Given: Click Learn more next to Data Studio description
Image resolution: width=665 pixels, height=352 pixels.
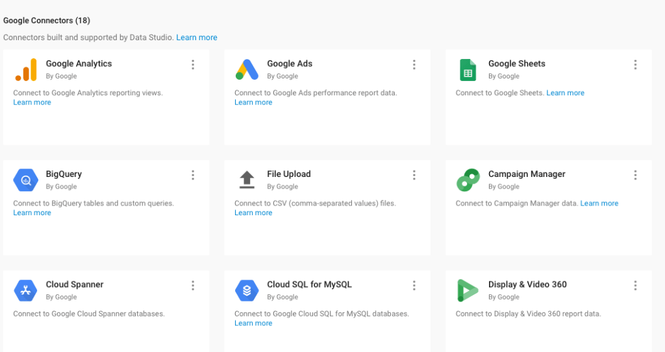Looking at the screenshot, I should [x=197, y=38].
